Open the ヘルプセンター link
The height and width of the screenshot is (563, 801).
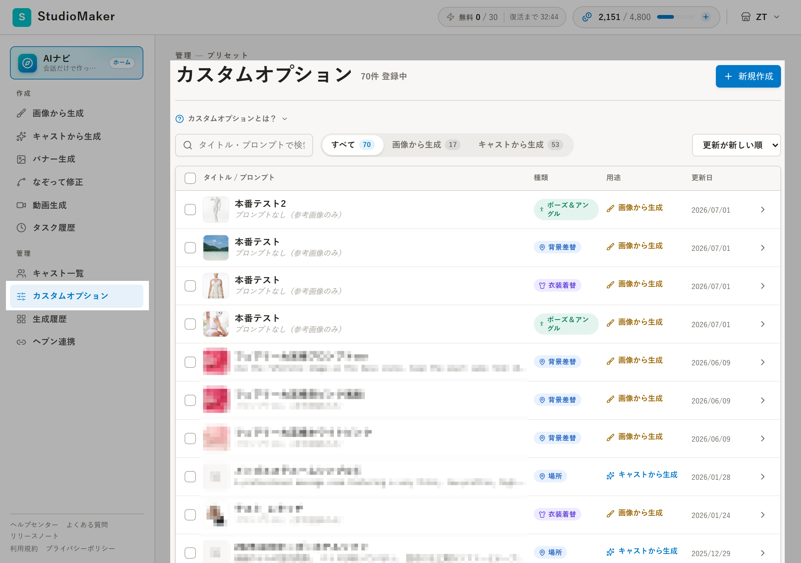34,525
